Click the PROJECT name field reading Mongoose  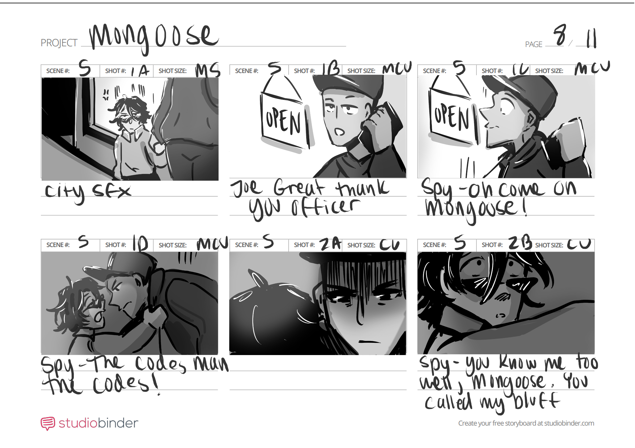point(214,39)
